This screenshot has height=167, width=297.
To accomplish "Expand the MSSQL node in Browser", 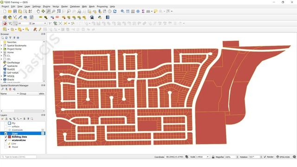I will tap(1, 76).
